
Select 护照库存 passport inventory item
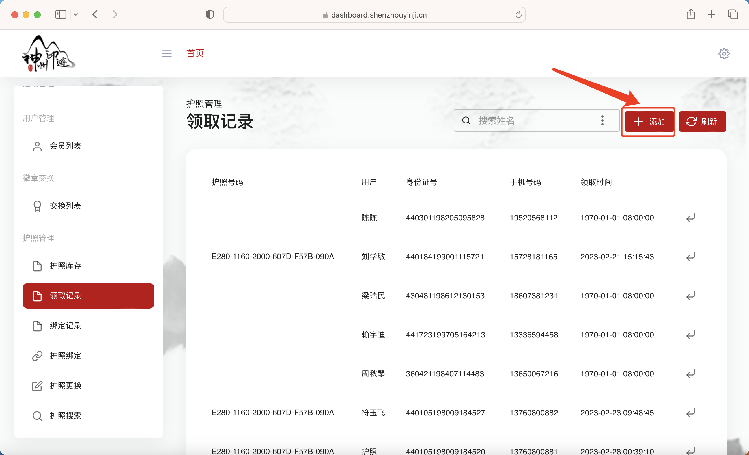click(x=65, y=266)
